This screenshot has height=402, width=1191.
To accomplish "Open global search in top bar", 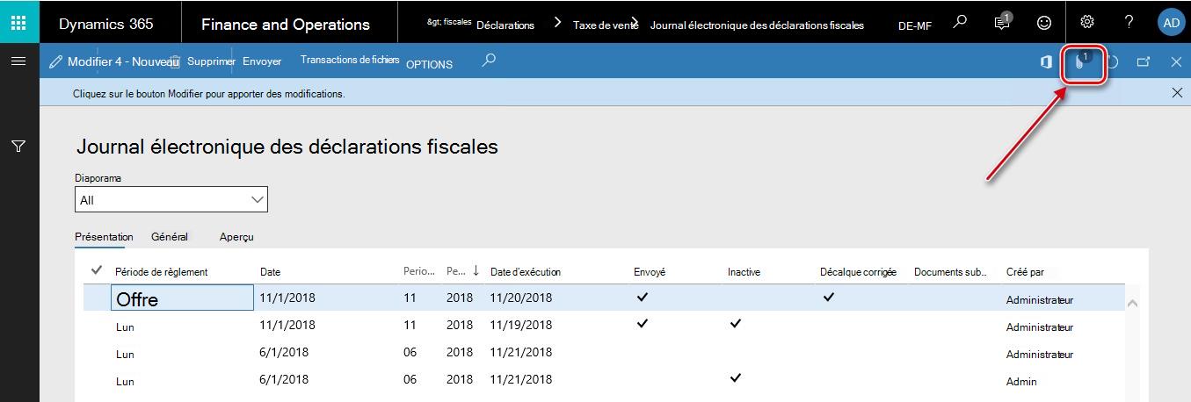I will (x=961, y=21).
